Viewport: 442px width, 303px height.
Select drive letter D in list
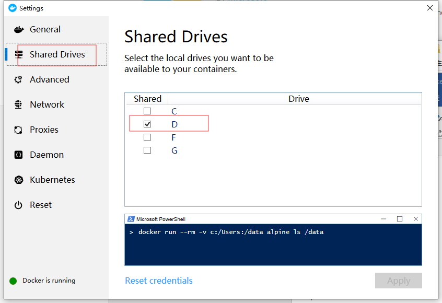coord(175,124)
